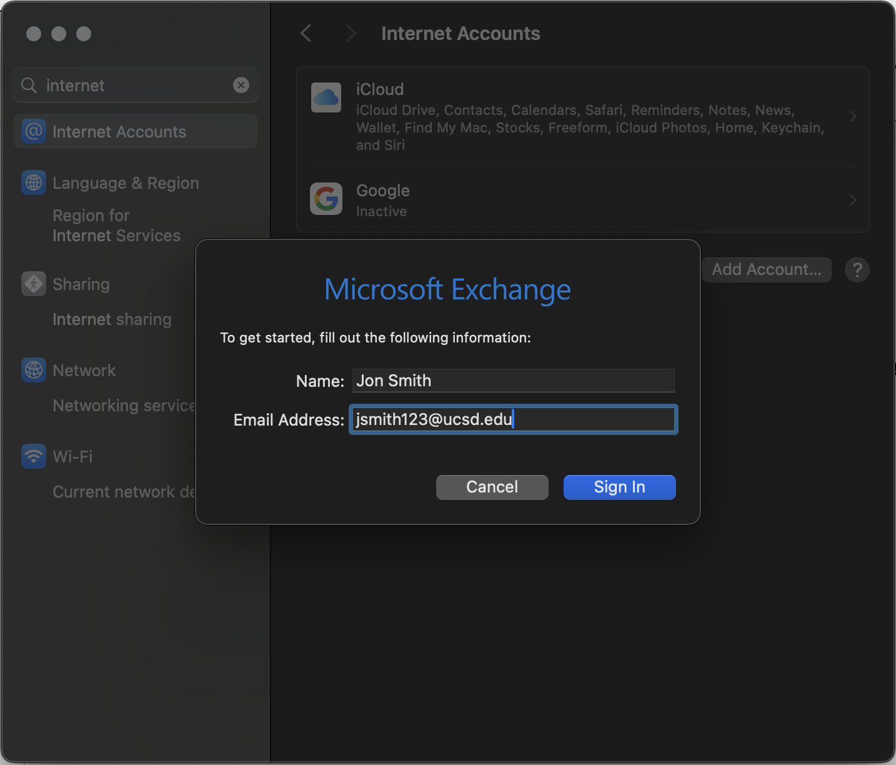Open help with the question mark button
Viewport: 896px width, 765px height.
(857, 270)
